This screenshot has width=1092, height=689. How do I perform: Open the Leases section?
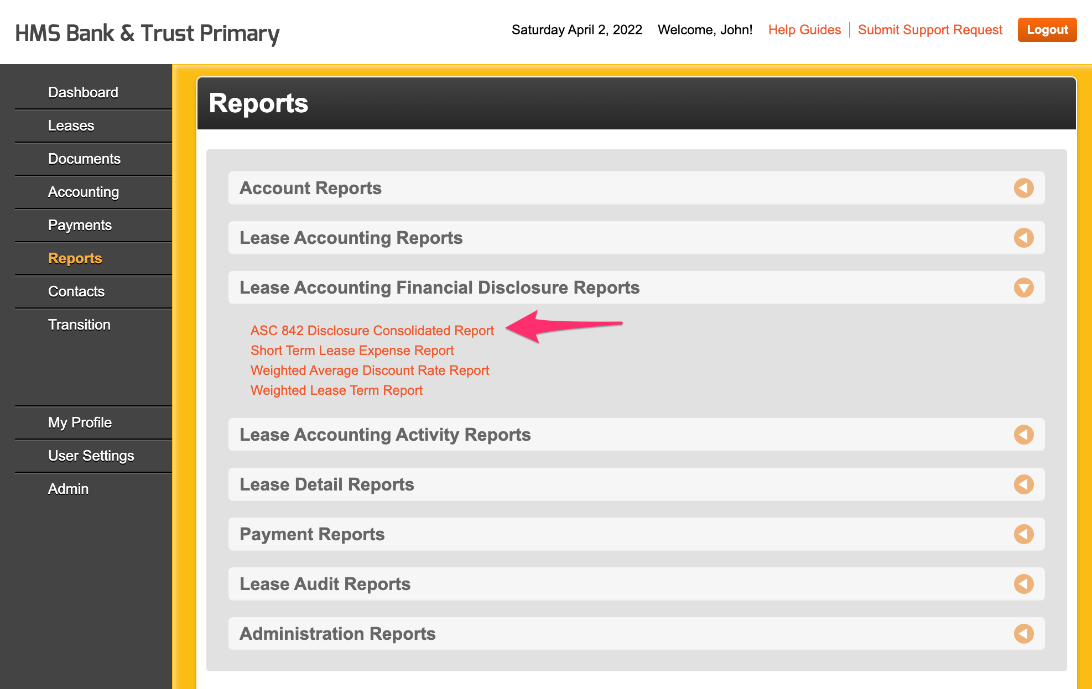(x=71, y=126)
